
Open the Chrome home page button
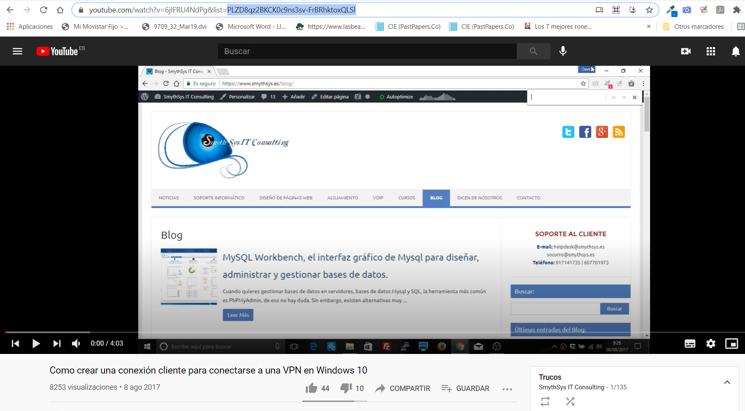tap(60, 10)
